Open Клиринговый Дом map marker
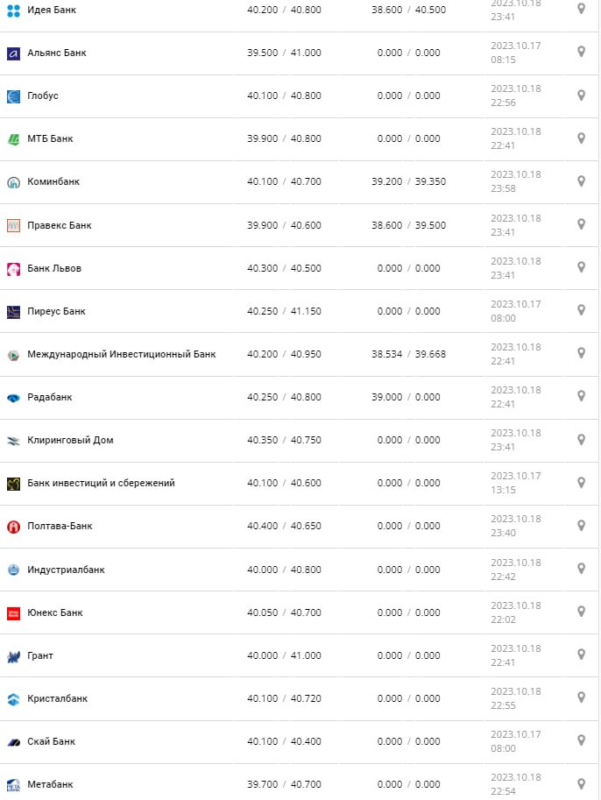This screenshot has width=601, height=800. click(581, 439)
